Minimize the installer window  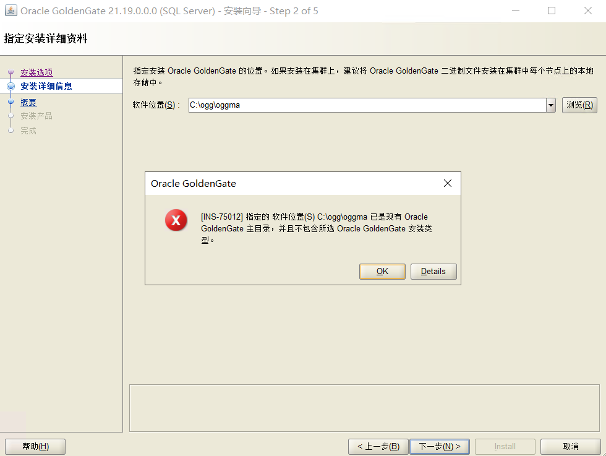click(516, 11)
